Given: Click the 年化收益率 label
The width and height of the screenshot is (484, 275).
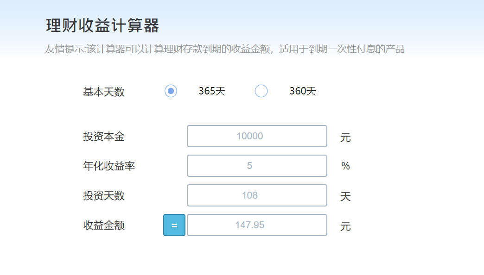Looking at the screenshot, I should [x=109, y=166].
